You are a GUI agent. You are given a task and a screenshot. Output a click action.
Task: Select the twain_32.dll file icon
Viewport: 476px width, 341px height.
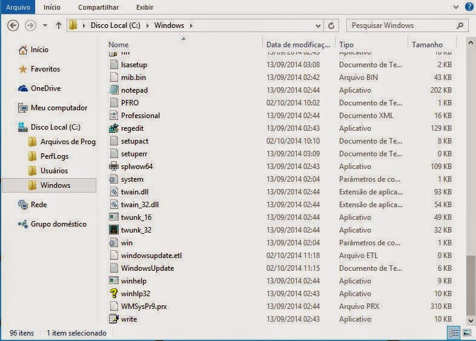114,205
